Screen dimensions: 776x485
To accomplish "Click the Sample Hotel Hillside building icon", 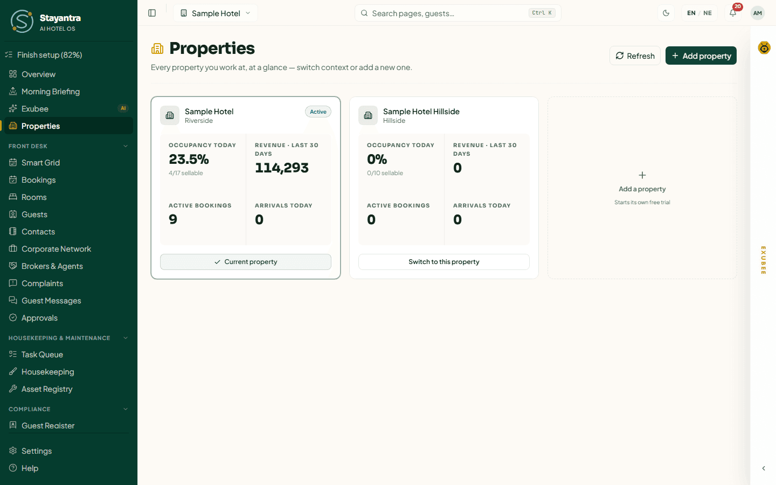I will [x=368, y=115].
